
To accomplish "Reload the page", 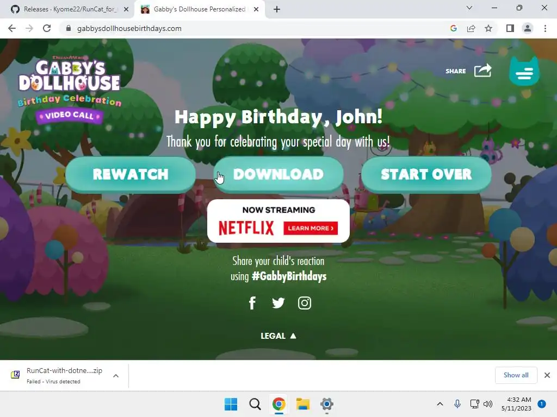I will (x=47, y=28).
